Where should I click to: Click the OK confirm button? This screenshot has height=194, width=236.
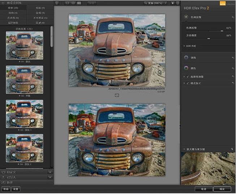pos(222,189)
